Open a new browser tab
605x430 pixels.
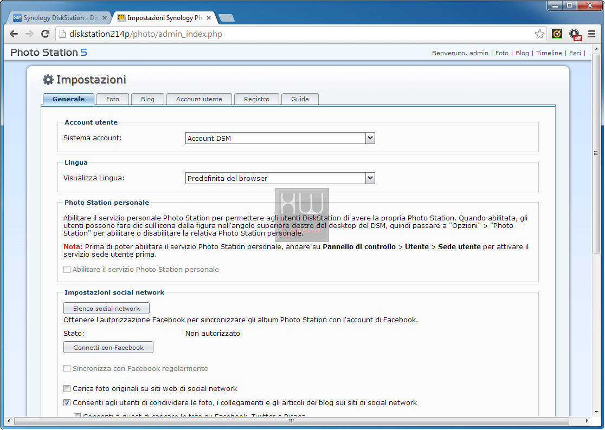point(227,18)
